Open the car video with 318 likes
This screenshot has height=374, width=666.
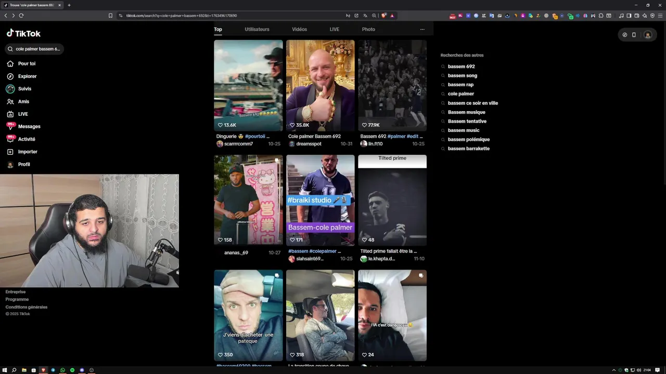(321, 315)
